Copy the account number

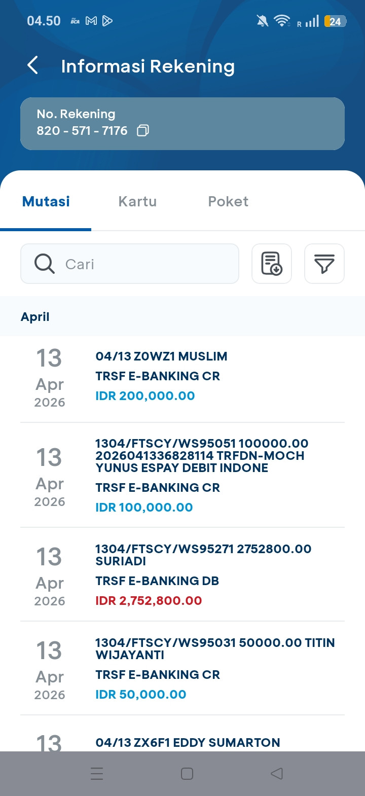coord(143,131)
